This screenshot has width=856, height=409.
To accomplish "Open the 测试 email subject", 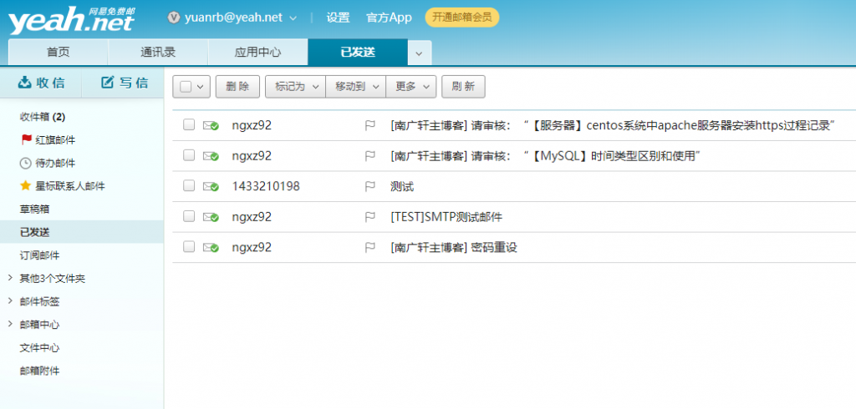I will (x=402, y=186).
